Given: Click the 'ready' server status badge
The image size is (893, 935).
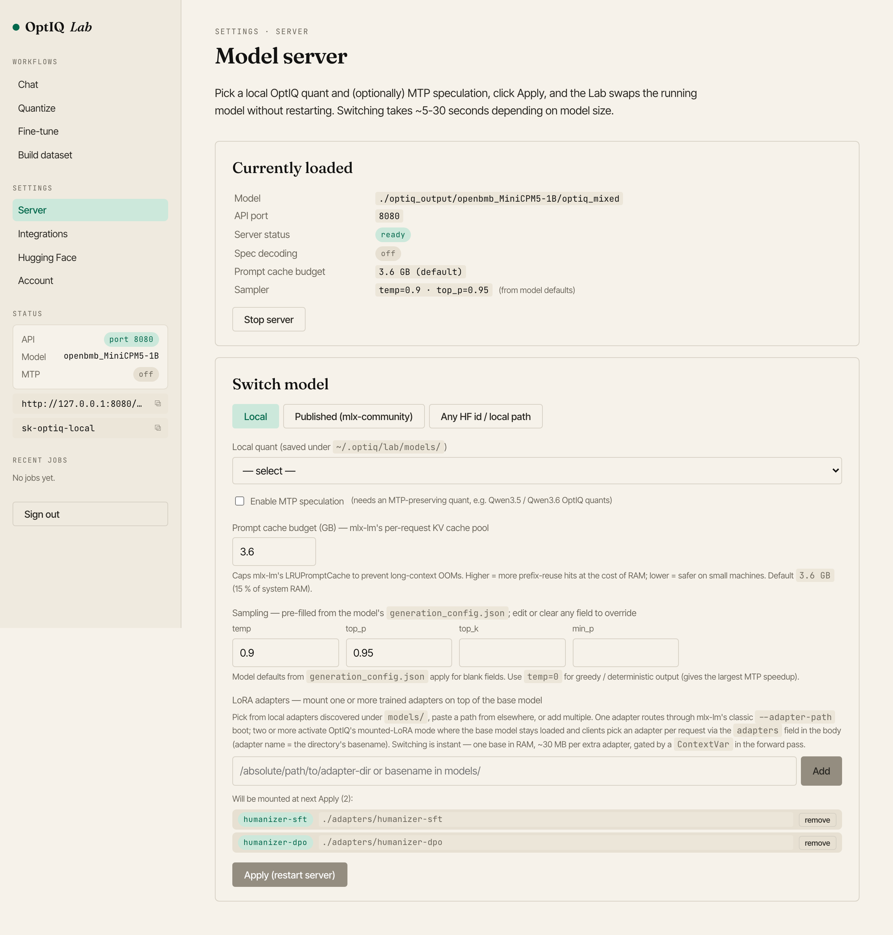Looking at the screenshot, I should (393, 235).
